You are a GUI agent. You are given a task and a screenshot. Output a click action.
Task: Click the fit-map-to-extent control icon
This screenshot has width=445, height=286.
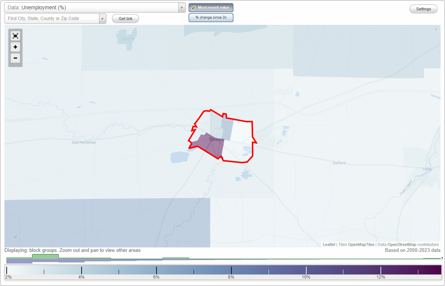(x=15, y=36)
